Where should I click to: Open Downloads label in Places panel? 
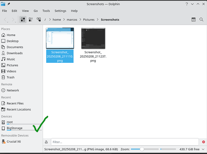pyautogui.click(x=15, y=53)
